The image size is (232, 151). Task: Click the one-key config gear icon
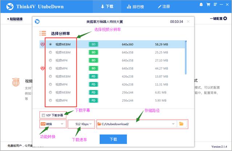pos(225,18)
